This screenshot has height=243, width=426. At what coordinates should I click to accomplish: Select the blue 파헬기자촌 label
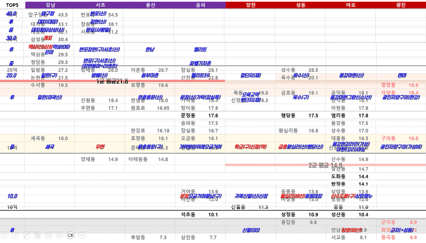click(200, 63)
